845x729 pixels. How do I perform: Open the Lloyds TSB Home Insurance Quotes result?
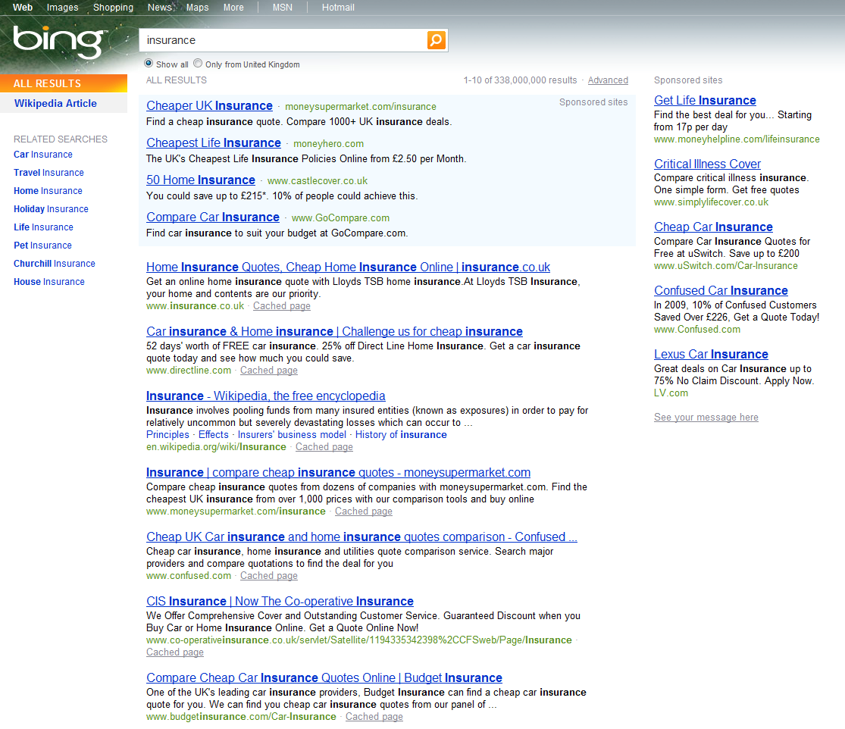point(348,268)
